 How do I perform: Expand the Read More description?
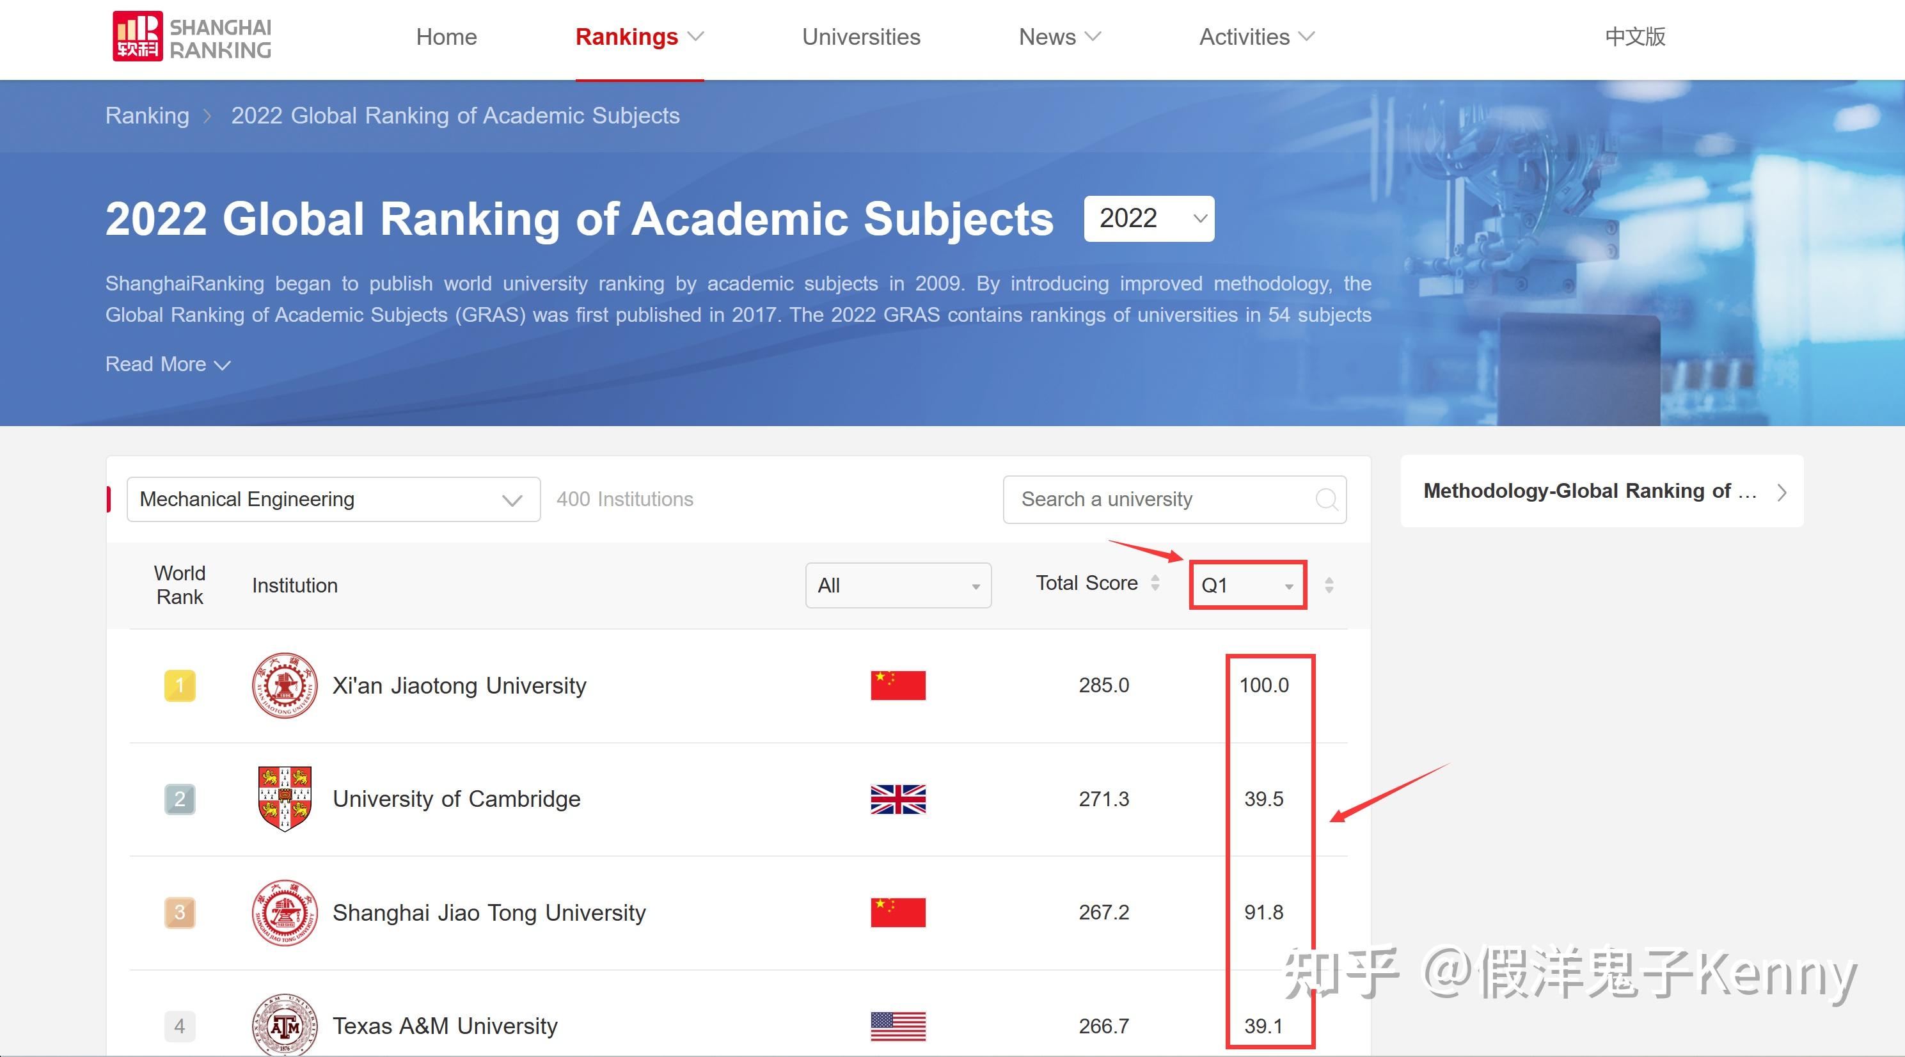pos(168,364)
